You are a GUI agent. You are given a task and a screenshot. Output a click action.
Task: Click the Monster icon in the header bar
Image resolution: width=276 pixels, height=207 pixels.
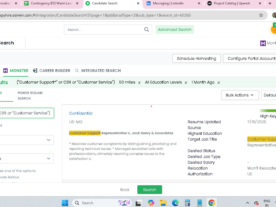263,43
